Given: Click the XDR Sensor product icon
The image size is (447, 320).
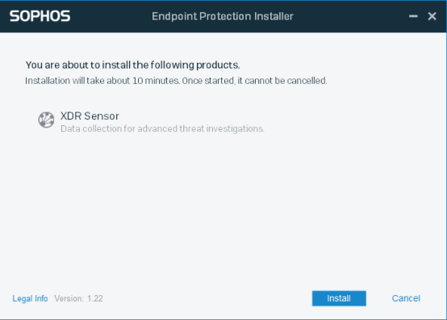Looking at the screenshot, I should pyautogui.click(x=46, y=120).
